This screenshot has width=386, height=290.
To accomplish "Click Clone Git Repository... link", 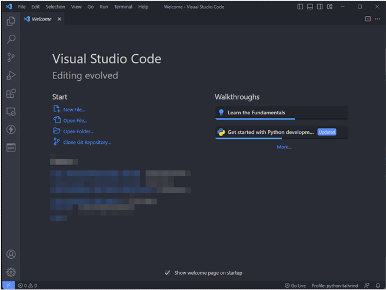I will click(x=87, y=142).
